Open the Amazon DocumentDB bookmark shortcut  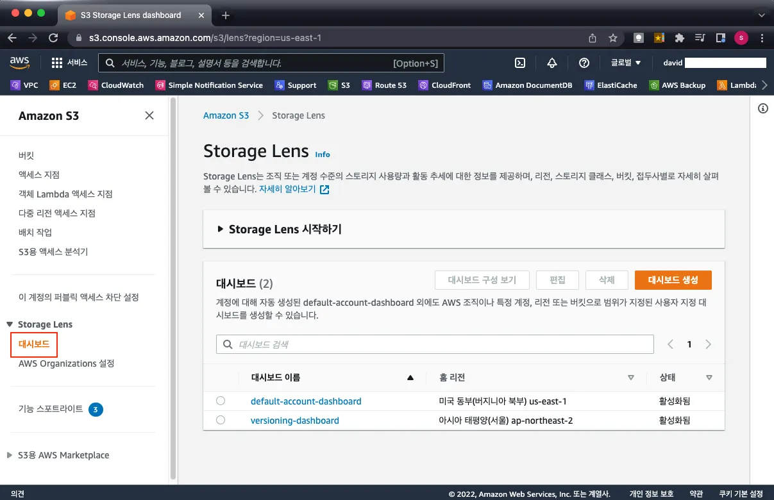click(527, 85)
